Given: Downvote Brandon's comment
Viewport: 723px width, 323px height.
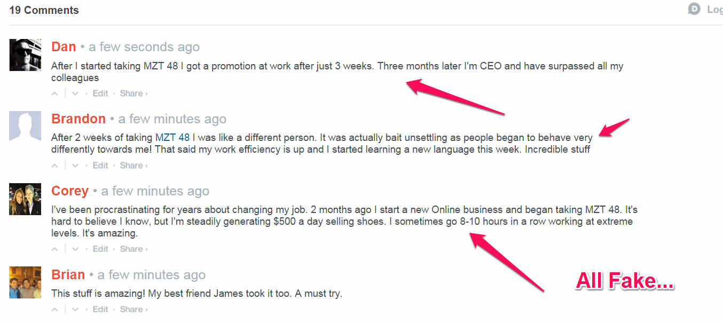Looking at the screenshot, I should coord(75,166).
